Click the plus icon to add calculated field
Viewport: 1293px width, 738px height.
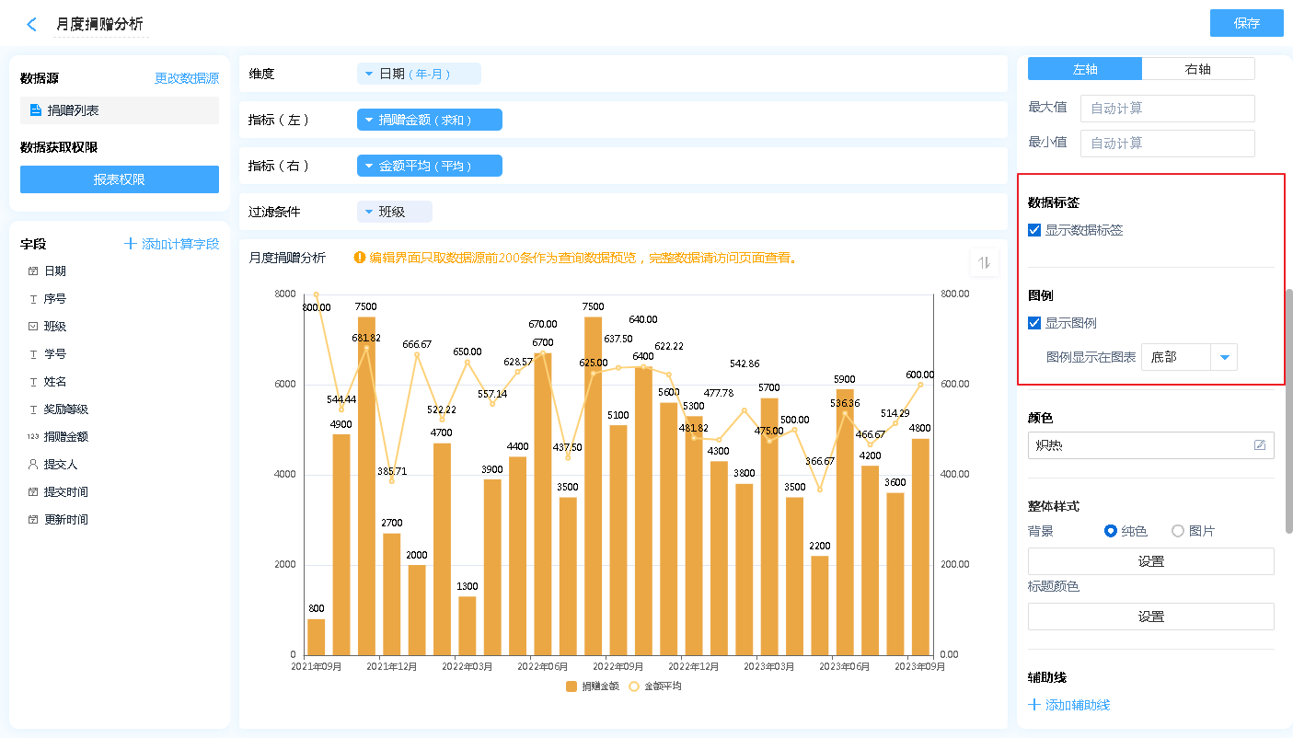[x=131, y=244]
